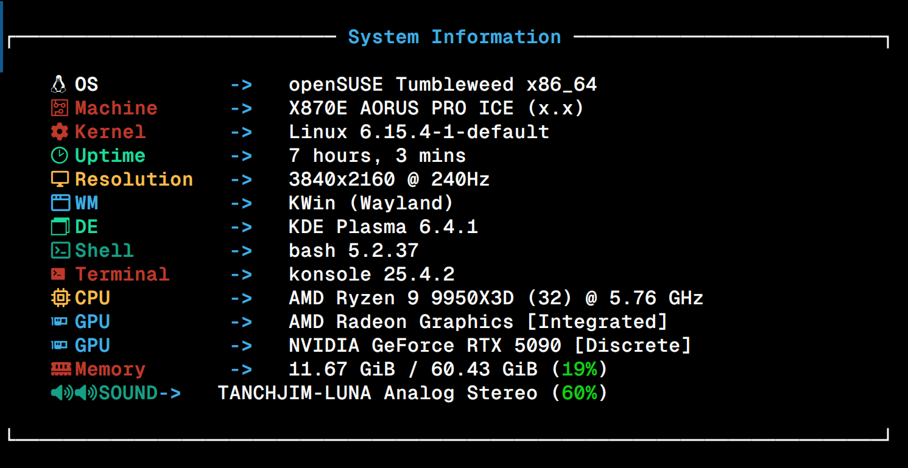Click the gear icon beside Kernel
The height and width of the screenshot is (468, 908).
(60, 131)
